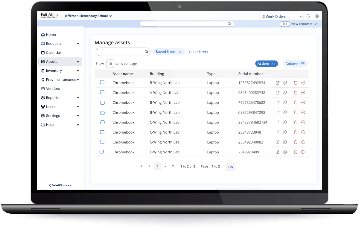The height and width of the screenshot is (229, 359).
Task: Click copy icon for serial 9823409283748
Action: tap(285, 93)
